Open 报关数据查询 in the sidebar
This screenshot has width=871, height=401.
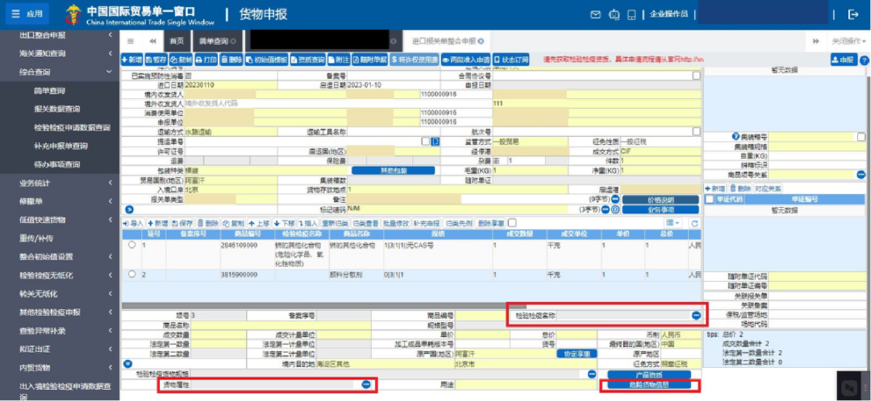pos(56,110)
